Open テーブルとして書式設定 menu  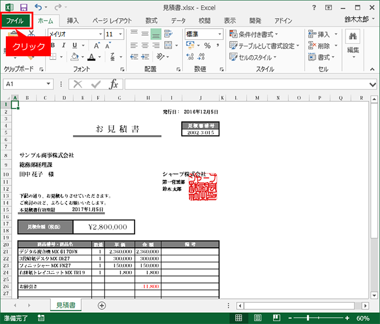(x=264, y=46)
